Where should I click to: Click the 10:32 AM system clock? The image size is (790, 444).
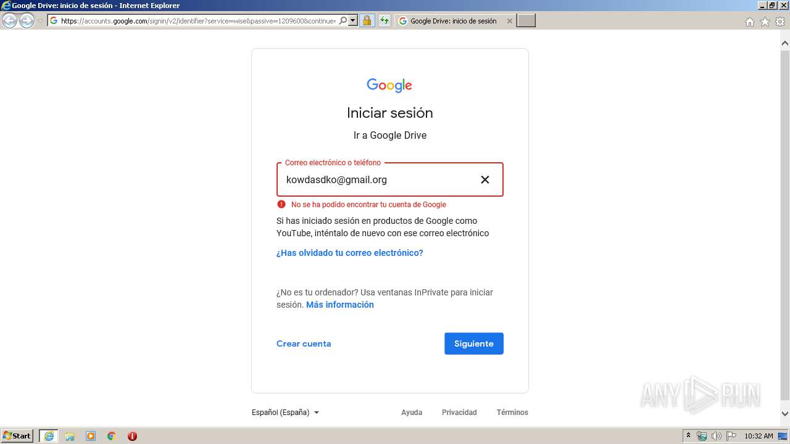(759, 436)
